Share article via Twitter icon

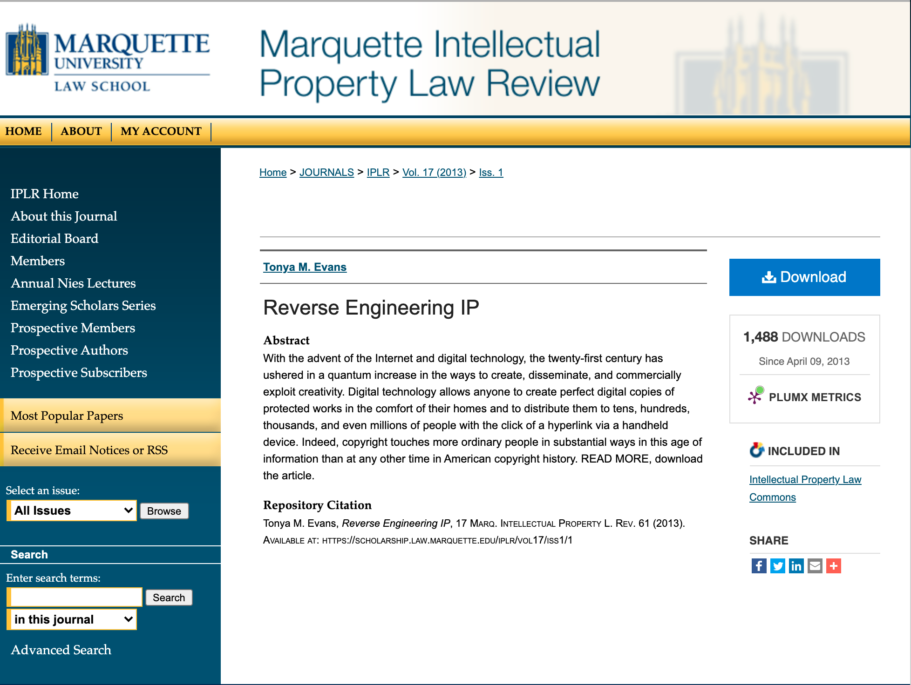point(777,566)
